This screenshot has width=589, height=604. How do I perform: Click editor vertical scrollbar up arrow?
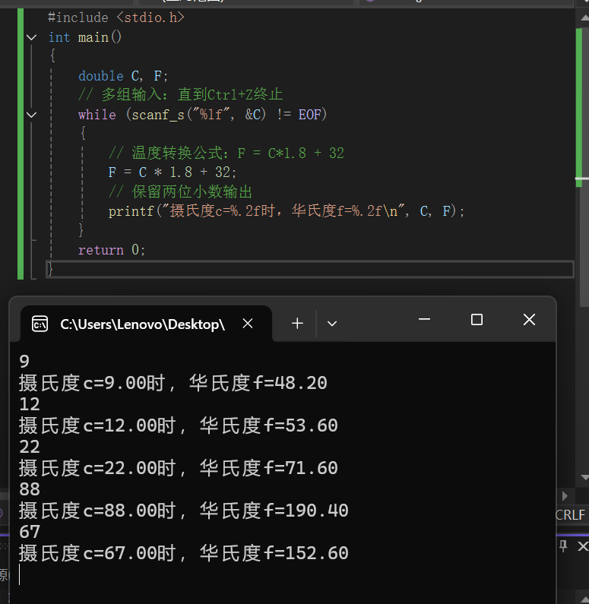click(584, 17)
